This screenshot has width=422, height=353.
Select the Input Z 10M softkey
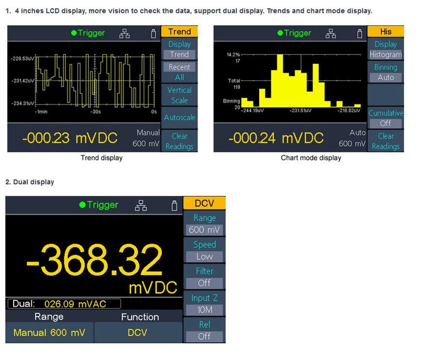(x=204, y=304)
